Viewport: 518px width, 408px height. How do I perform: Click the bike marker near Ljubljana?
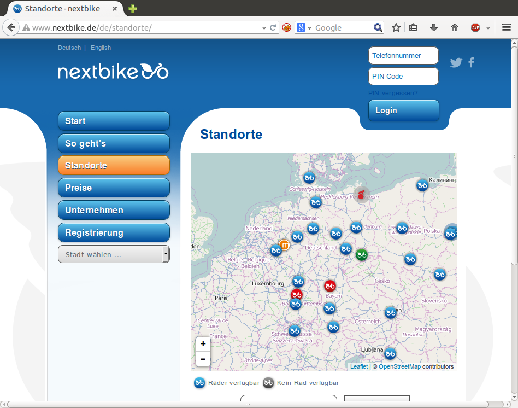coord(390,354)
